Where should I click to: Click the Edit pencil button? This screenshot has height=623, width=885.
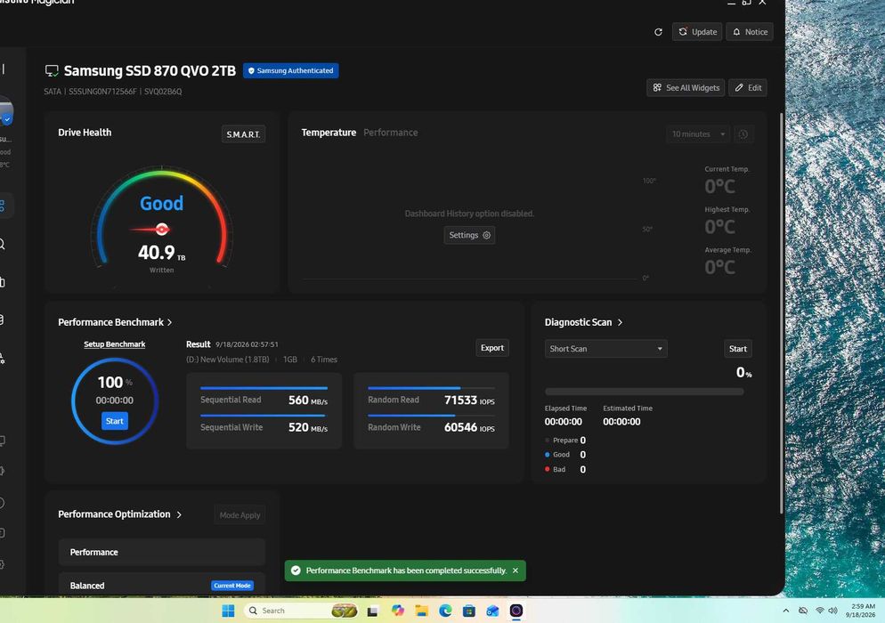click(748, 87)
